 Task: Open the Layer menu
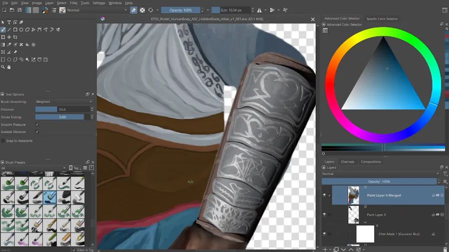(49, 3)
